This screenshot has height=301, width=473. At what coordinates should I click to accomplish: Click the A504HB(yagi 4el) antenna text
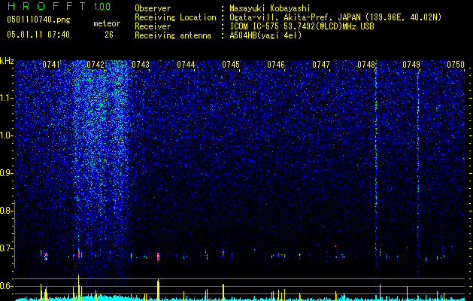[265, 35]
